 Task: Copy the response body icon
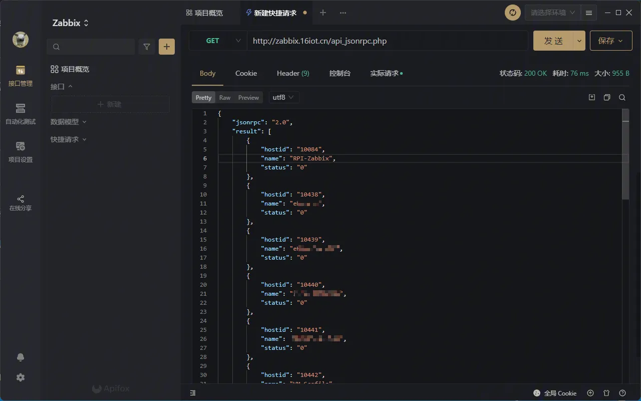click(607, 97)
